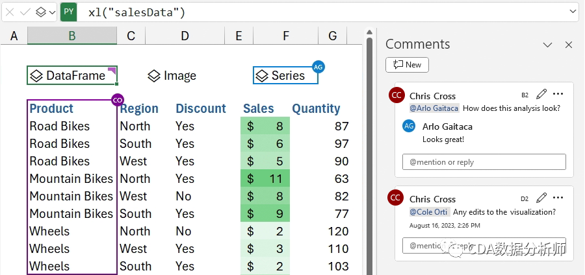The width and height of the screenshot is (585, 275).
Task: Click the pencil edit icon on D2 comment
Action: point(541,198)
